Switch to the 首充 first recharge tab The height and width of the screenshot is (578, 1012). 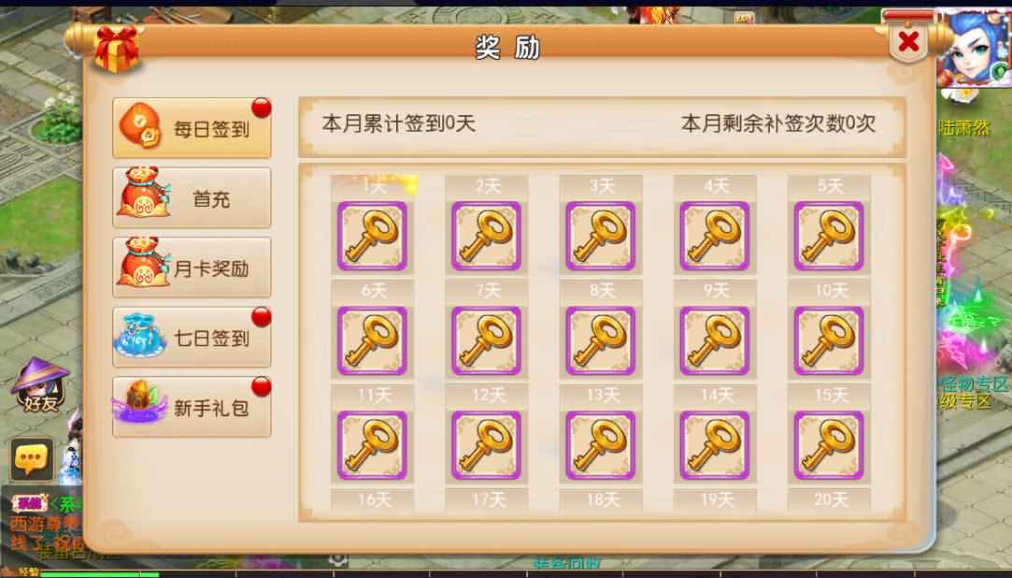point(192,197)
